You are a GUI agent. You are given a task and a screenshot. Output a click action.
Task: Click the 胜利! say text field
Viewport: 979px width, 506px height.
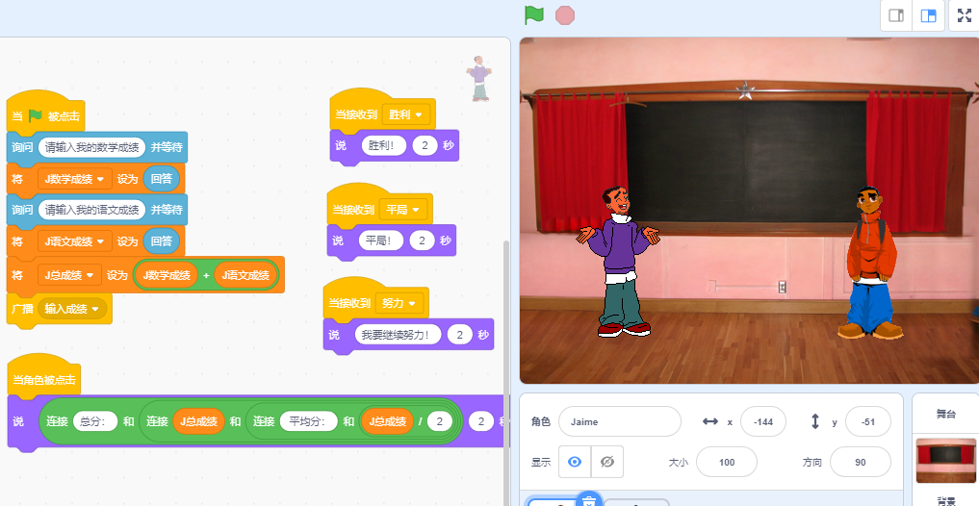[x=384, y=146]
